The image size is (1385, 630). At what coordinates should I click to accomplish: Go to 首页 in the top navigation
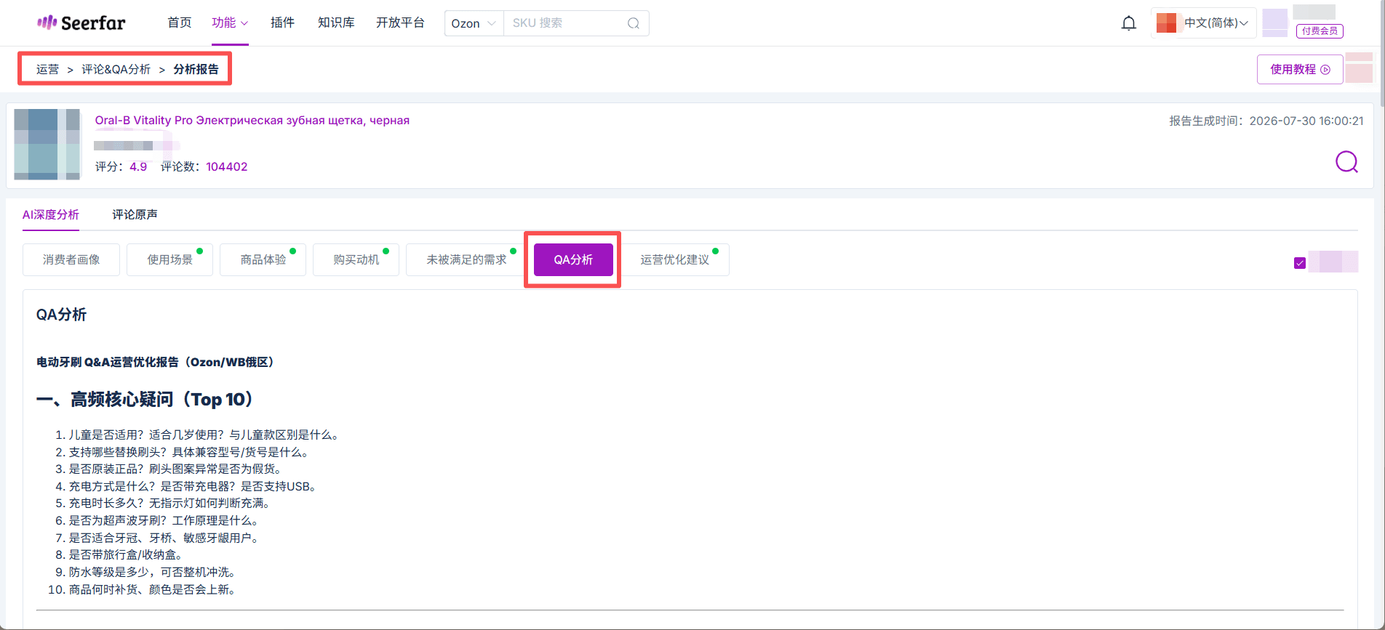tap(180, 23)
